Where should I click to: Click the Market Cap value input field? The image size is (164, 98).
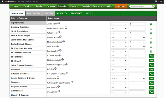137,60
